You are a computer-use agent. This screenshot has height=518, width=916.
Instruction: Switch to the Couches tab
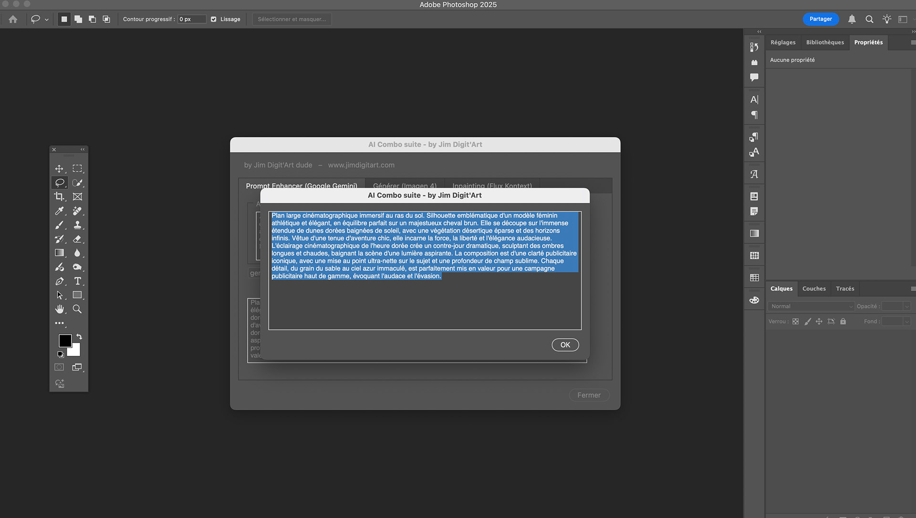pyautogui.click(x=814, y=289)
